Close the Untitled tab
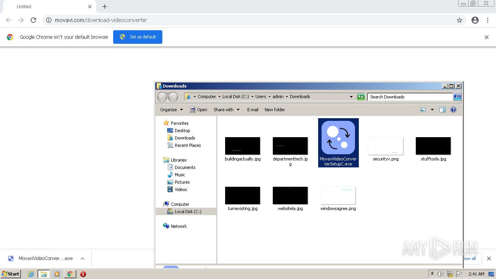This screenshot has height=279, width=496. click(90, 7)
